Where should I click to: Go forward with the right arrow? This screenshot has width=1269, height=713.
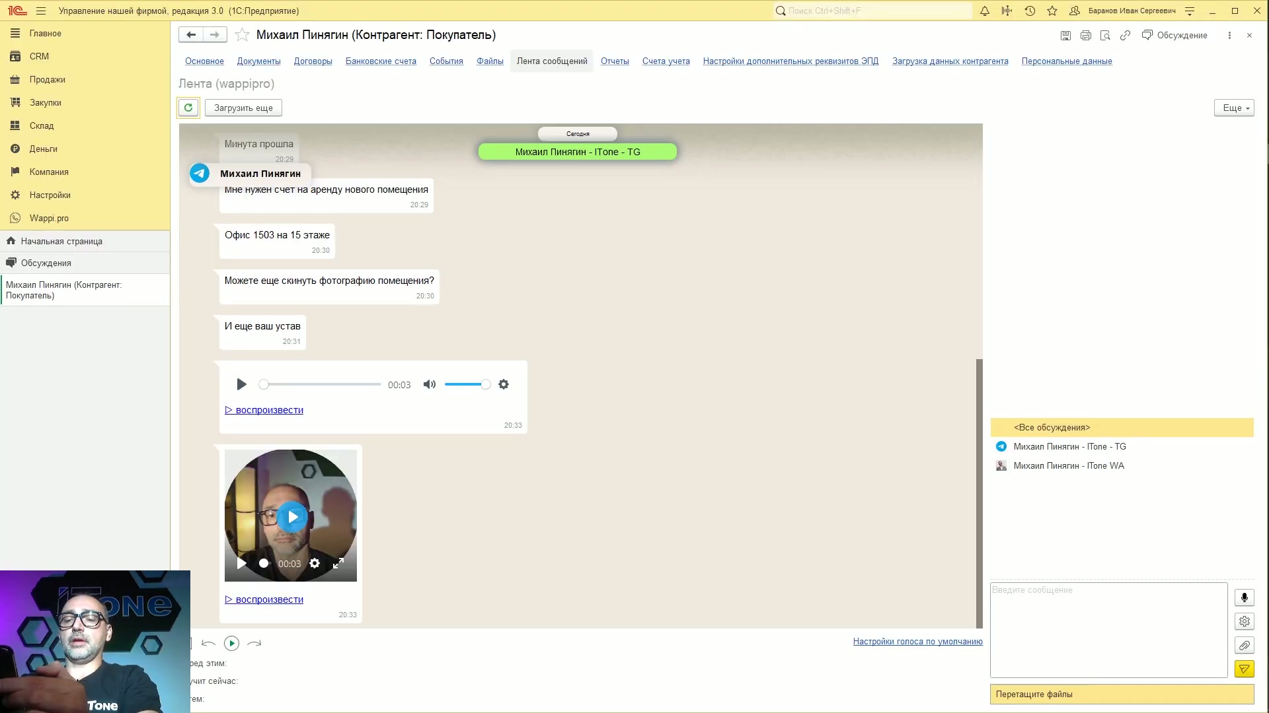[215, 35]
